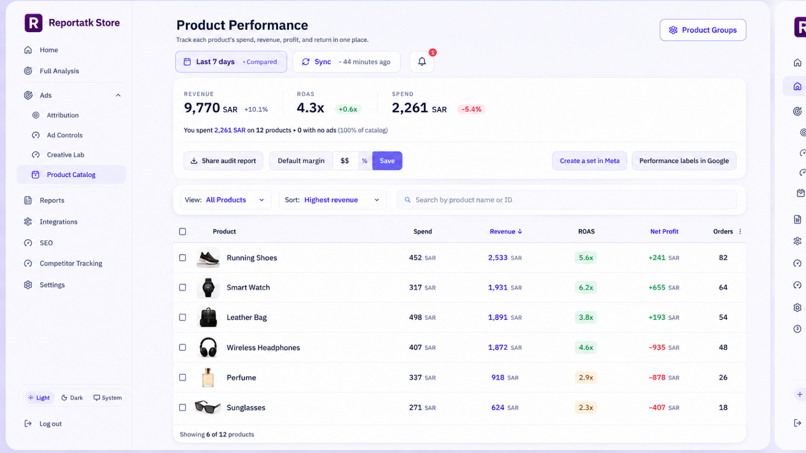This screenshot has height=453, width=806.
Task: Open the notification bell icon
Action: coord(422,61)
